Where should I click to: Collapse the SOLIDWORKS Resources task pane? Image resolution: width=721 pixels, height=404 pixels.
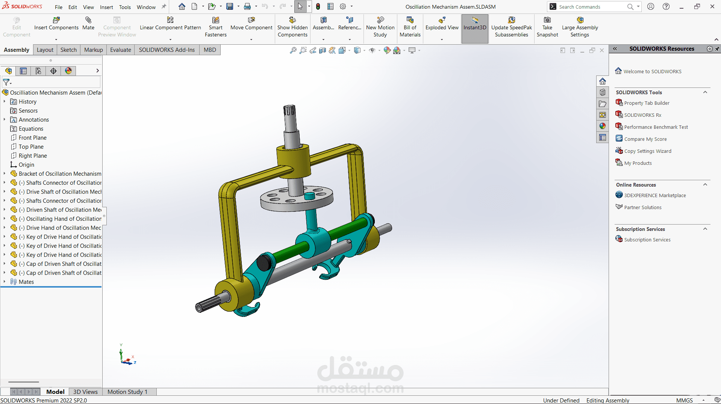click(x=615, y=49)
